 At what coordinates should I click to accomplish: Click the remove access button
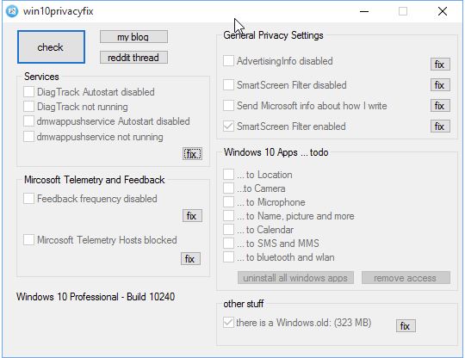point(406,278)
